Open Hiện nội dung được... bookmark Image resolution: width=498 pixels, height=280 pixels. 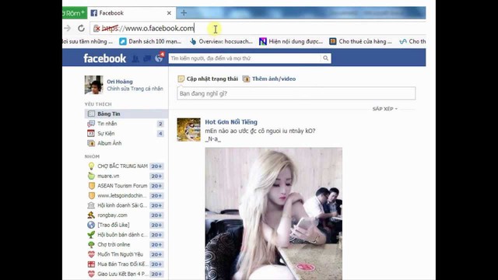pyautogui.click(x=291, y=41)
